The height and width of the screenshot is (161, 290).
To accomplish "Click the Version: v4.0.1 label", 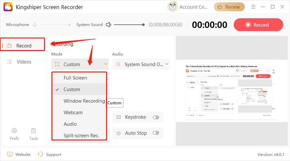I will (271, 155).
